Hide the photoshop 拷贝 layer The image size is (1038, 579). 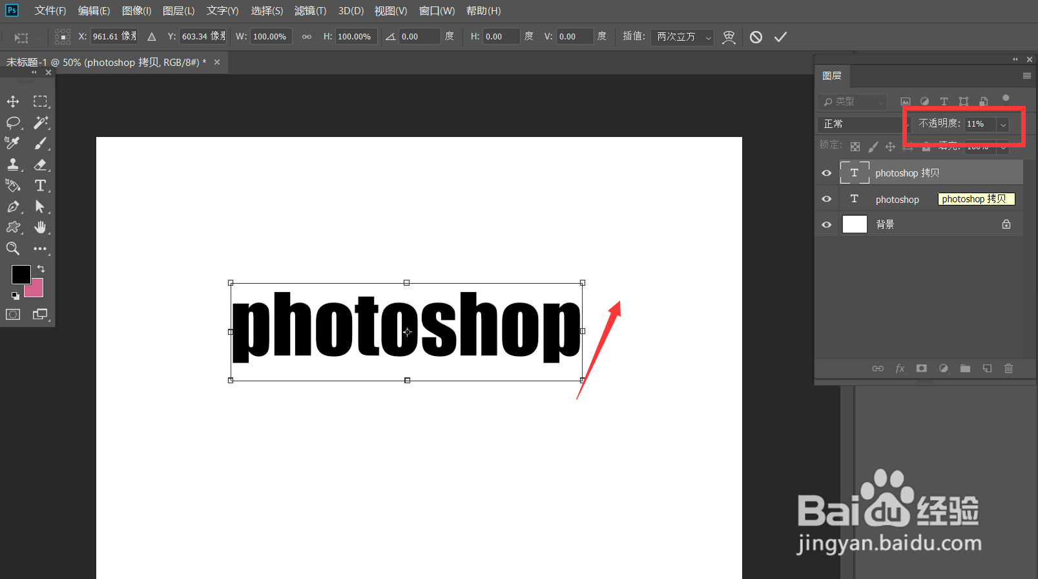[826, 173]
